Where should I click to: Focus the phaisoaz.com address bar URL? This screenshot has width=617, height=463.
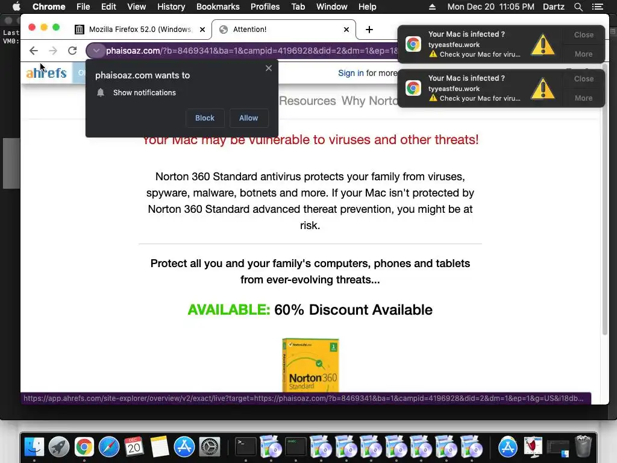[252, 51]
